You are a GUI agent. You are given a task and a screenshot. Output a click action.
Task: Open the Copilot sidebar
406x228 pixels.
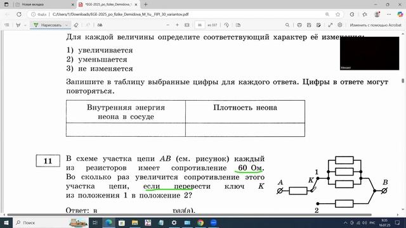tap(400, 15)
